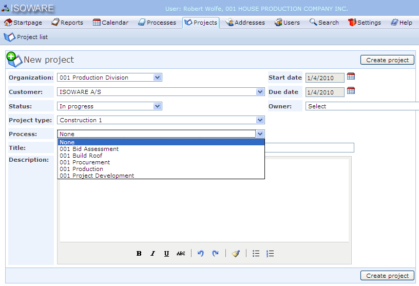Click the Settings red gift icon
The height and width of the screenshot is (286, 419).
[352, 23]
